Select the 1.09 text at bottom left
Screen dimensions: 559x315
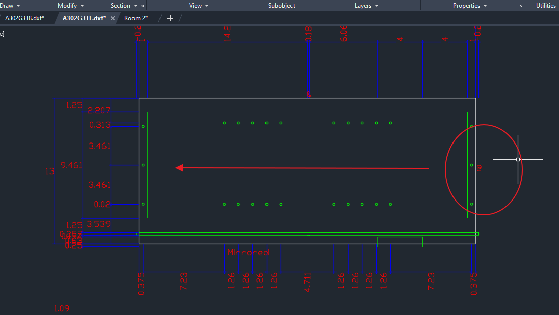[61, 308]
